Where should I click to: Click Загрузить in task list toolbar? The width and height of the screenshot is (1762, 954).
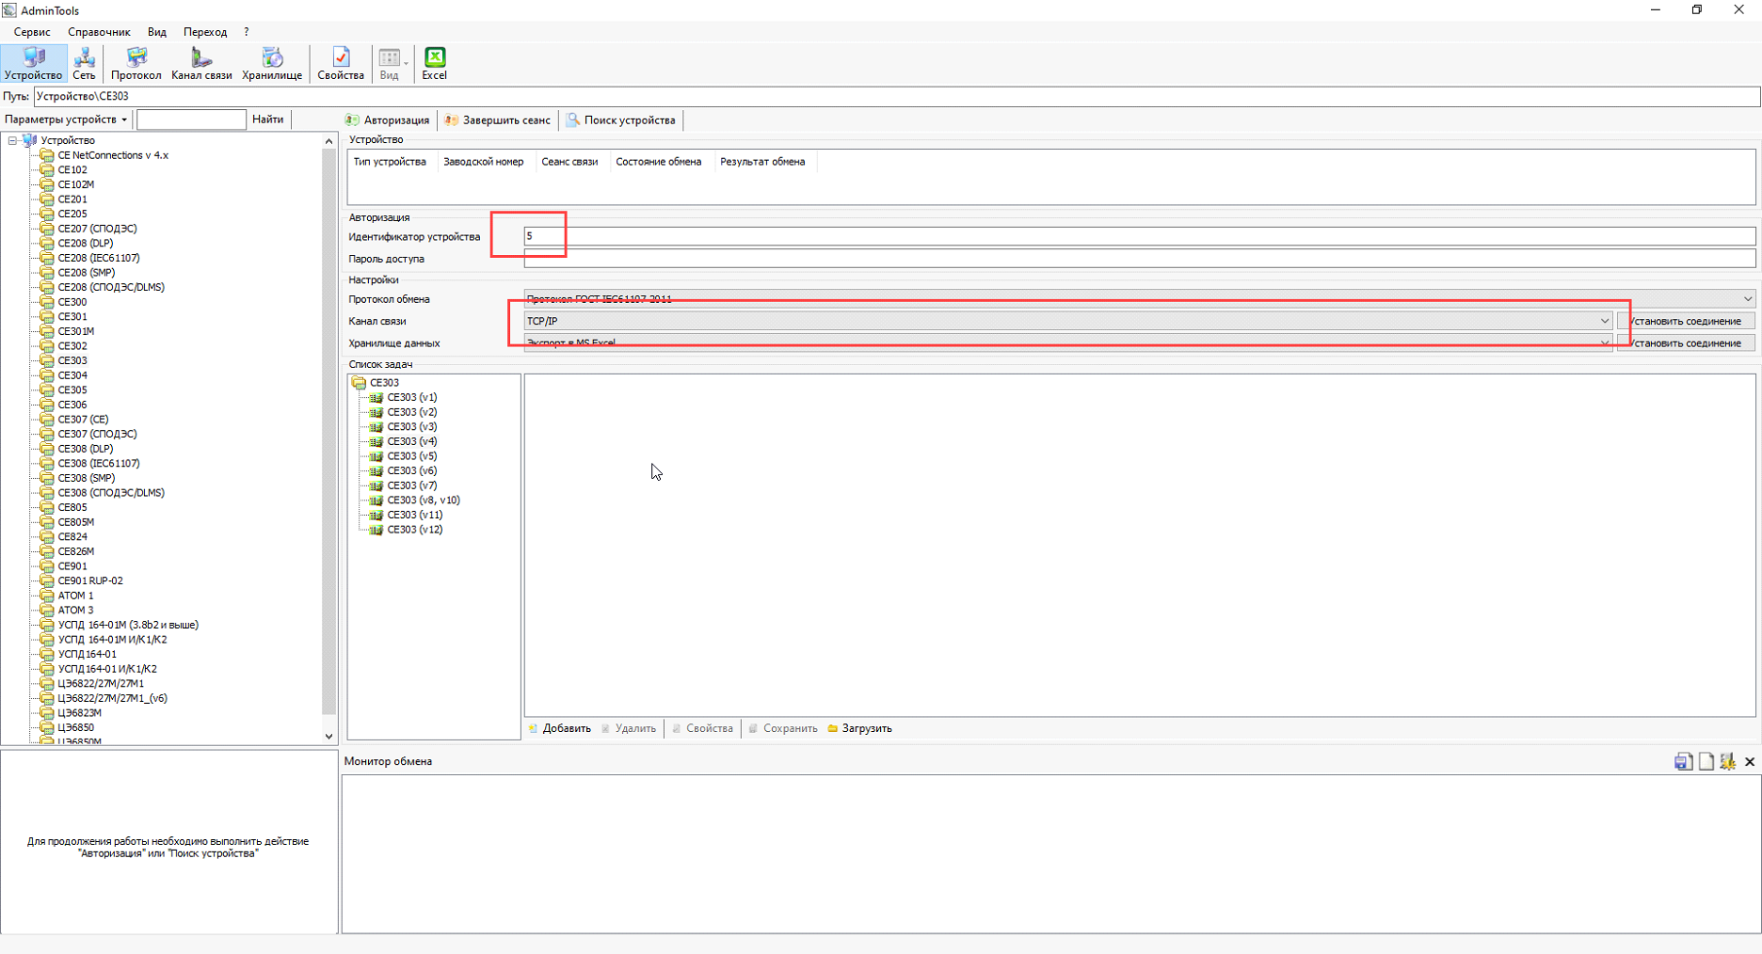pos(860,728)
